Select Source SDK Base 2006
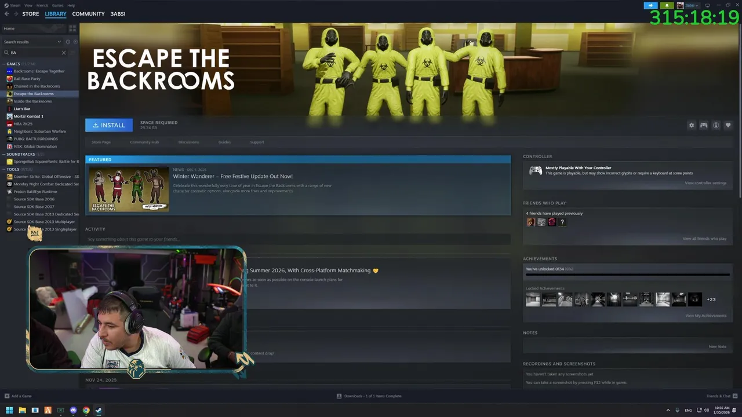 point(34,199)
